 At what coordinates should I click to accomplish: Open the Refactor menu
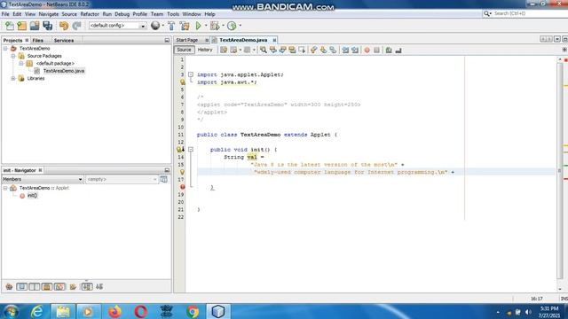pyautogui.click(x=90, y=14)
